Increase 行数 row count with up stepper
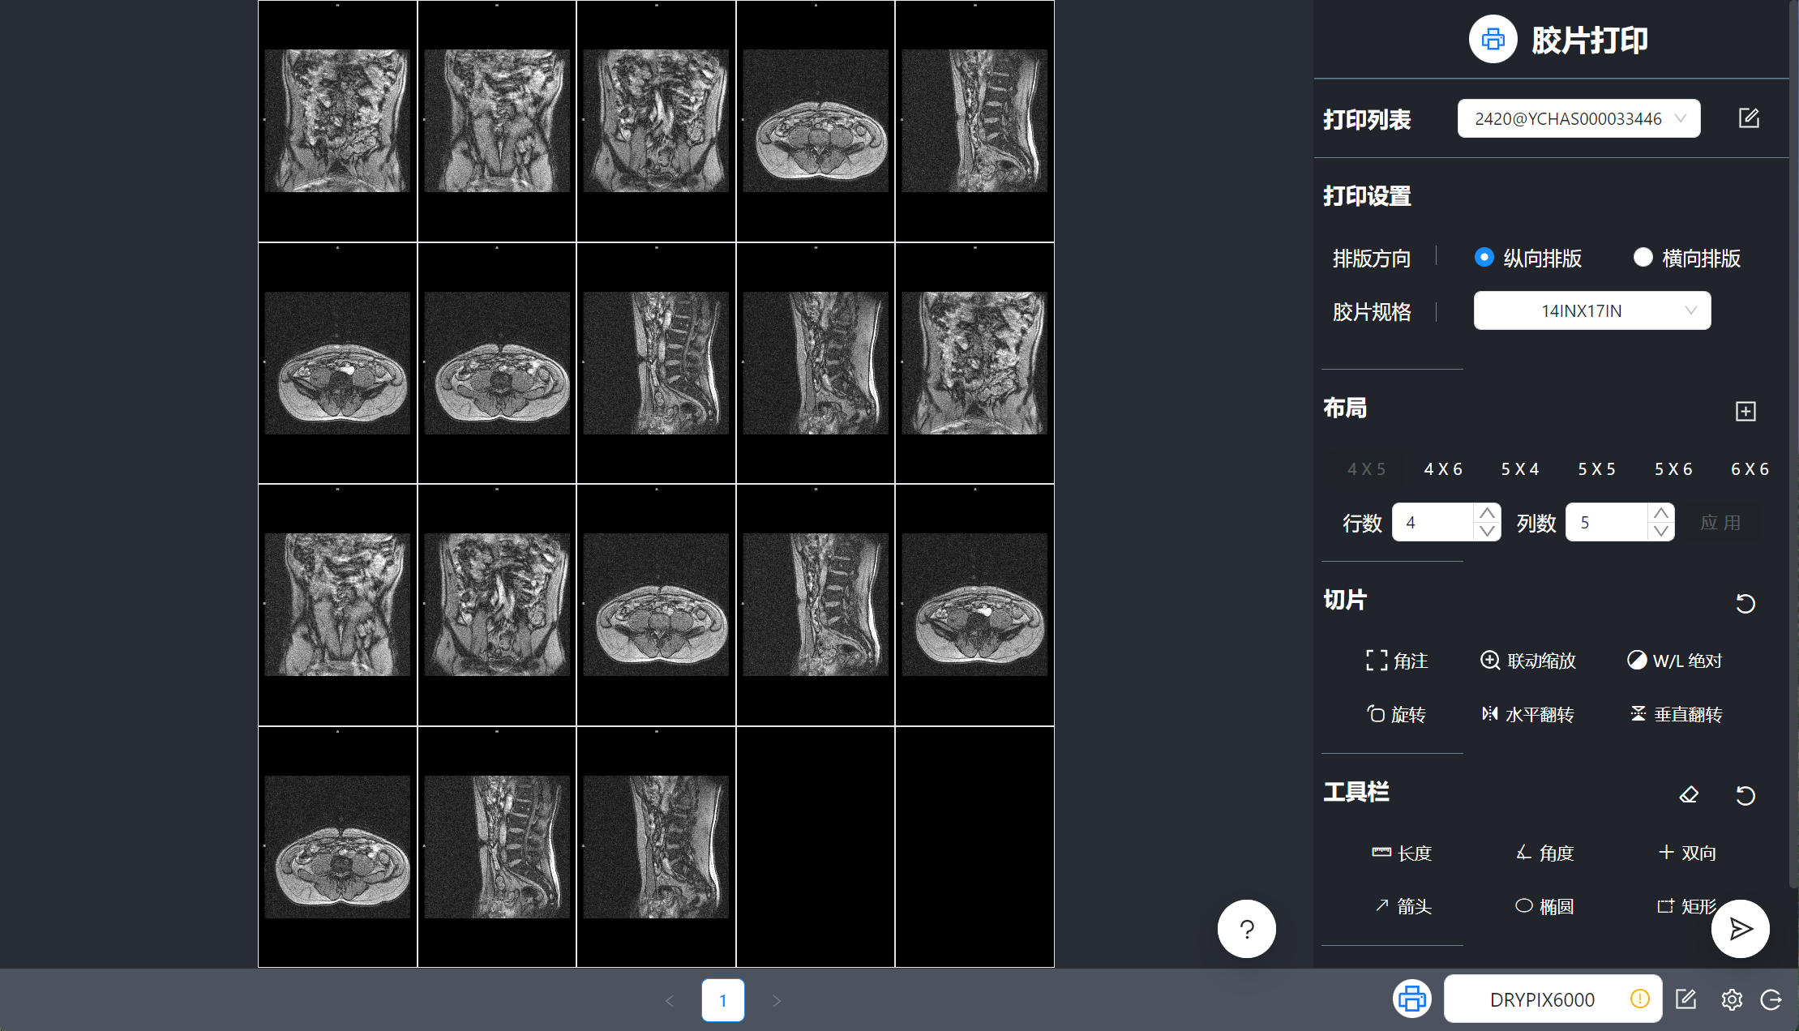Image resolution: width=1799 pixels, height=1031 pixels. click(x=1488, y=512)
